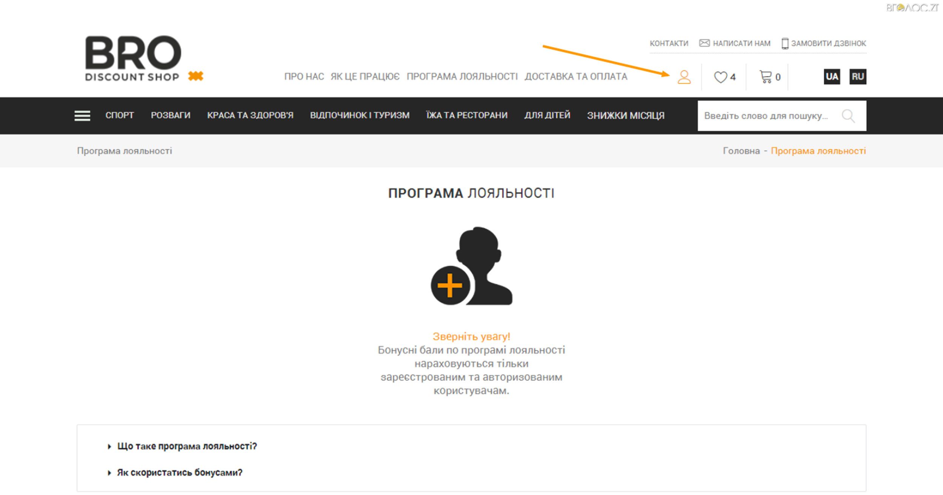Open the Доставка та оплата page
Screen dimensions: 943x495
pos(576,77)
